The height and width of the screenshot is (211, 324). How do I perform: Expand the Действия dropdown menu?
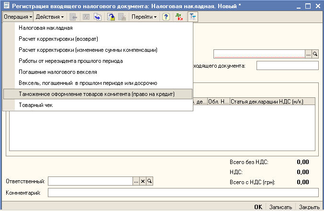50,17
